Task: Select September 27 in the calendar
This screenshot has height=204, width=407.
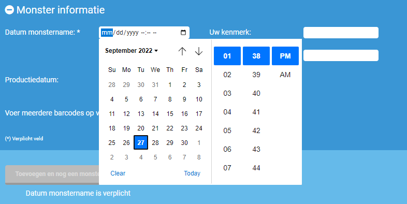Action: [x=141, y=142]
